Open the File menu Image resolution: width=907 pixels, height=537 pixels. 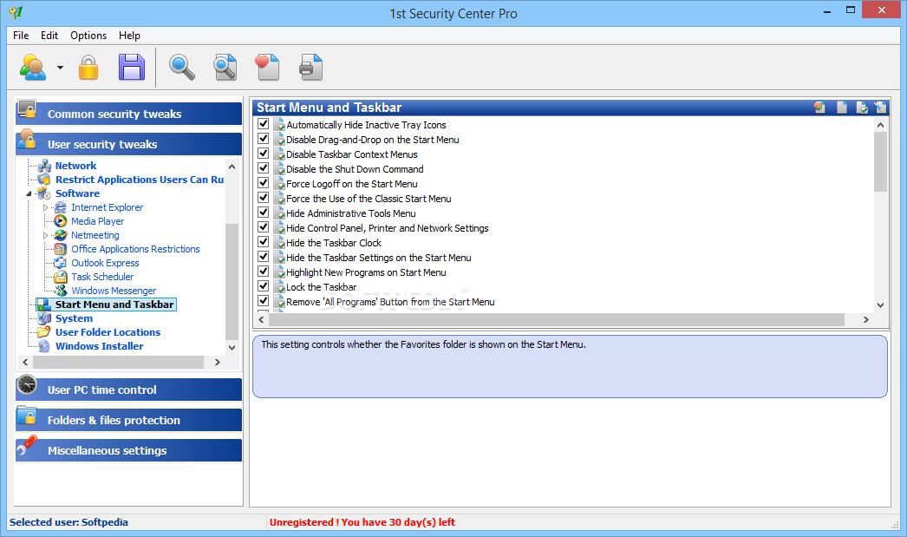[x=21, y=36]
